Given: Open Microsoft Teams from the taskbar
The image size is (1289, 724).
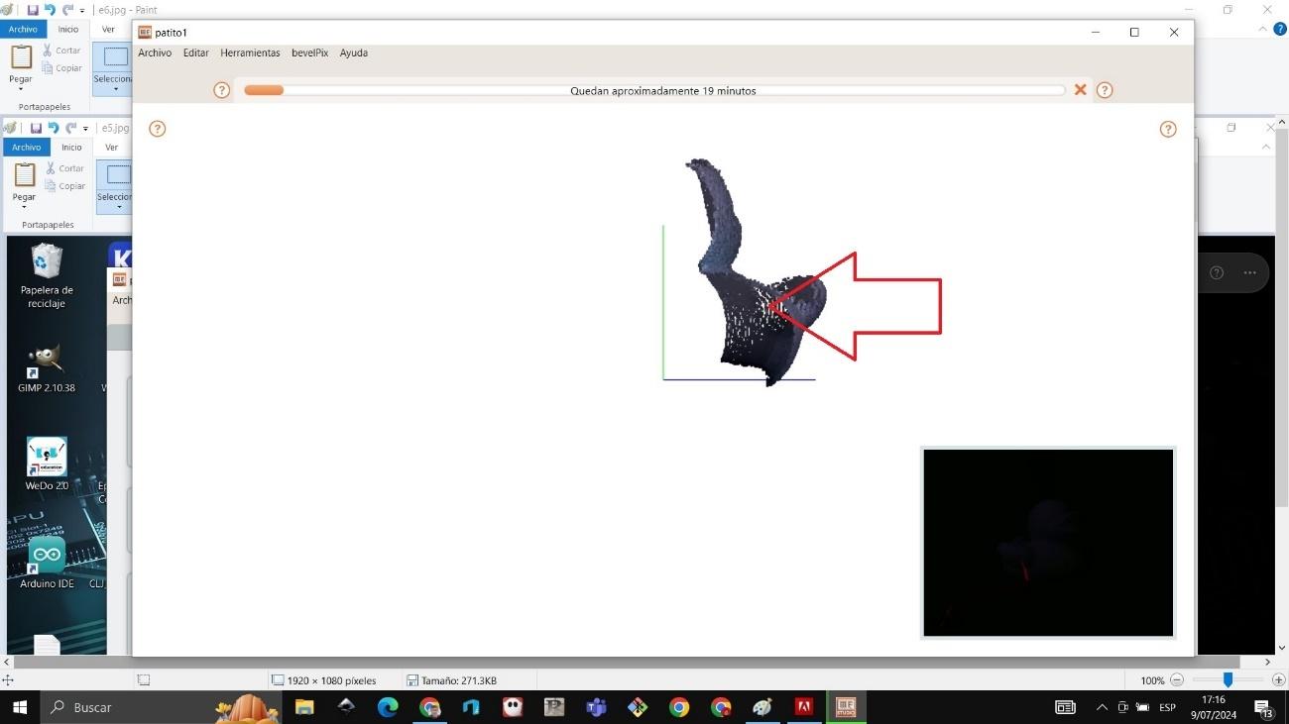Looking at the screenshot, I should click(x=596, y=707).
